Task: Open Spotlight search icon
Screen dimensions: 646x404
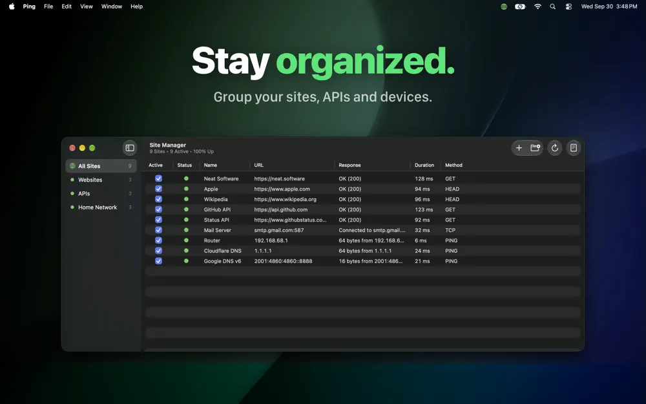Action: click(553, 6)
